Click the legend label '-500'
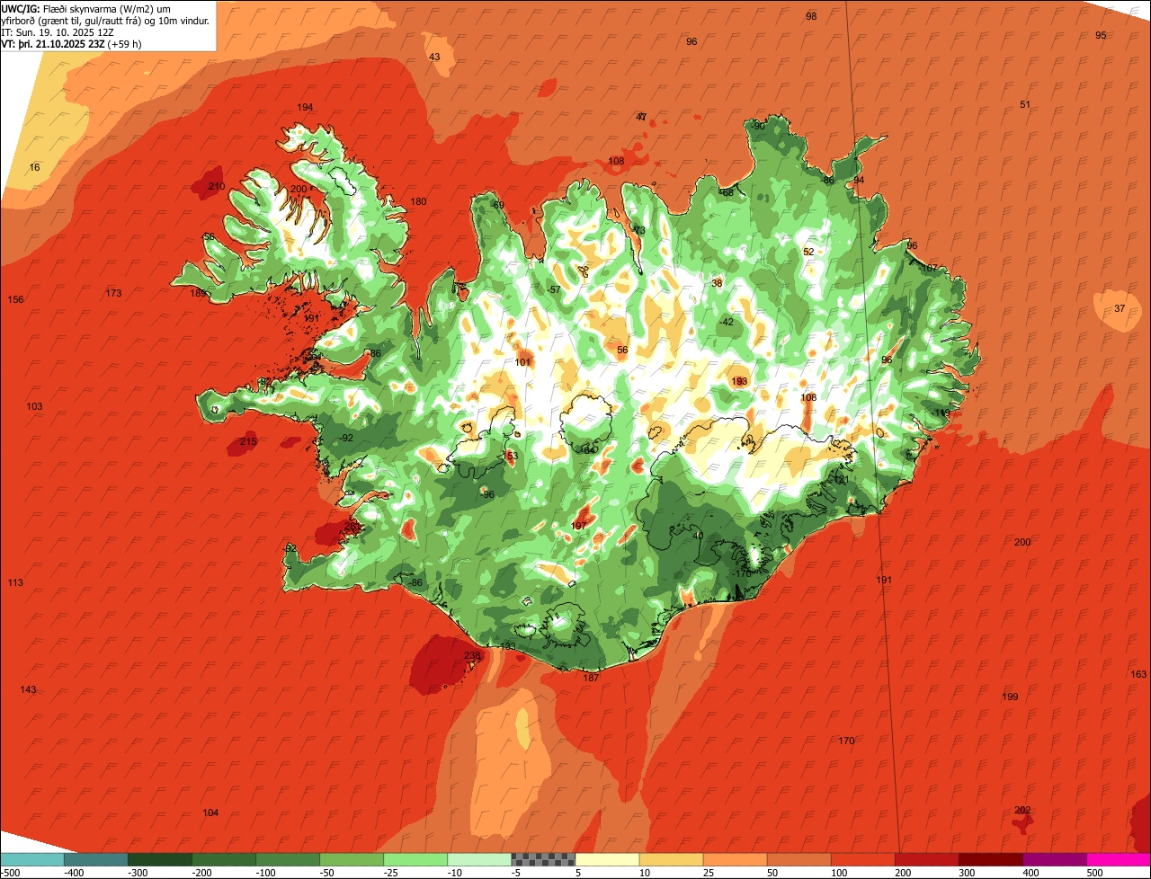Screen dimensions: 1151x879 click(x=11, y=873)
